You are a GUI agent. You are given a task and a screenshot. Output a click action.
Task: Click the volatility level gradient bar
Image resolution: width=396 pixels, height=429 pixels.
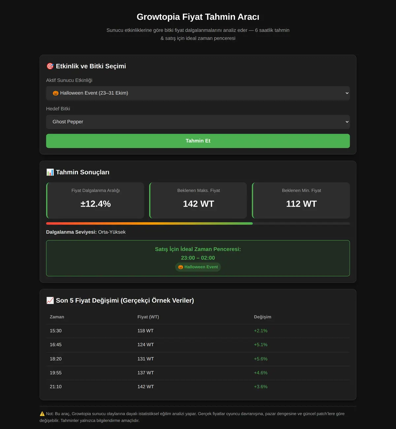click(x=198, y=224)
